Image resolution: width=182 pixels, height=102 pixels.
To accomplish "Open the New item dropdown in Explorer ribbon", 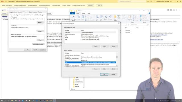I will (x=121, y=16).
